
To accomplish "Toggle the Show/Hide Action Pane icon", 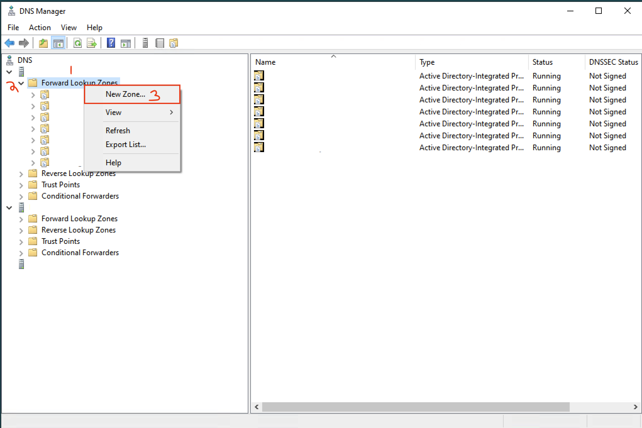I will coord(126,43).
